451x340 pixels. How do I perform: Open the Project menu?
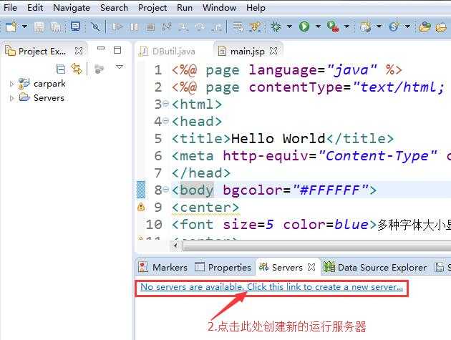tap(152, 7)
